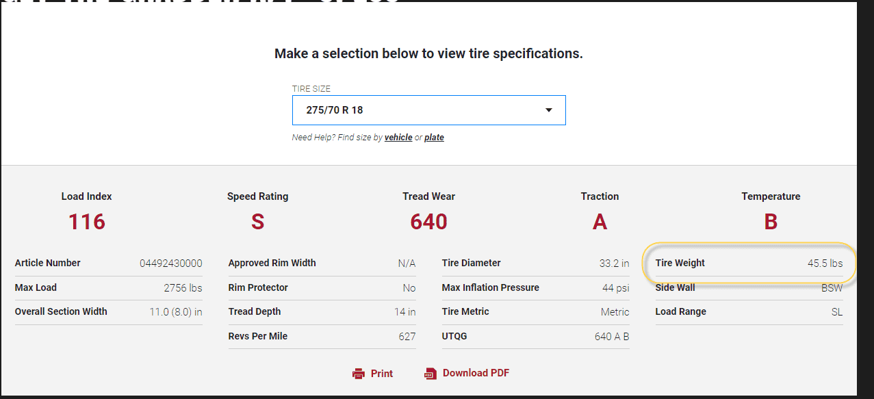Click the Print text link
The height and width of the screenshot is (399, 874).
coord(382,374)
